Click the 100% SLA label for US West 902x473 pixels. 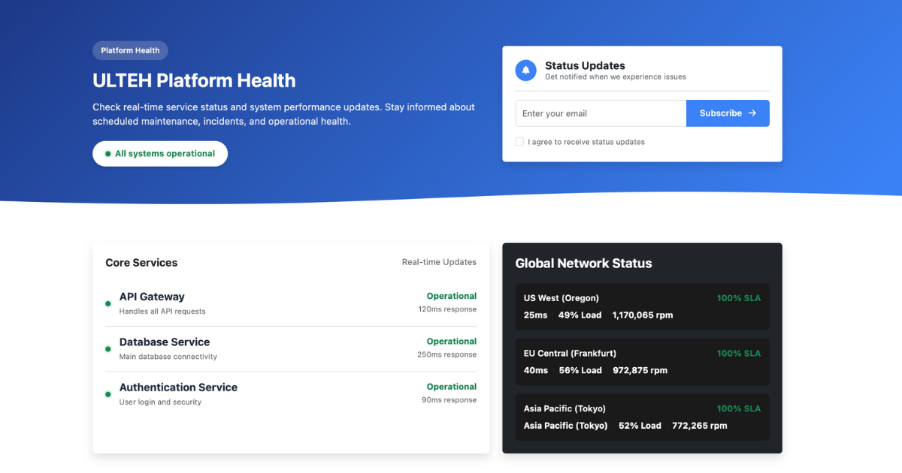738,298
